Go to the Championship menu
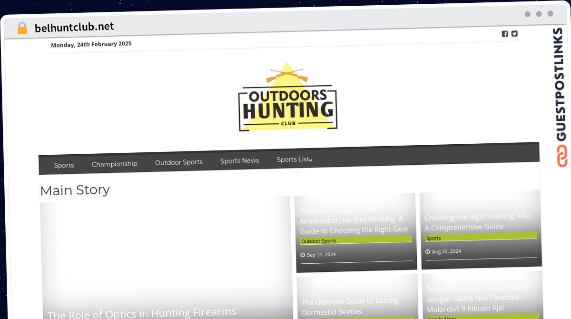The image size is (571, 319). point(114,164)
